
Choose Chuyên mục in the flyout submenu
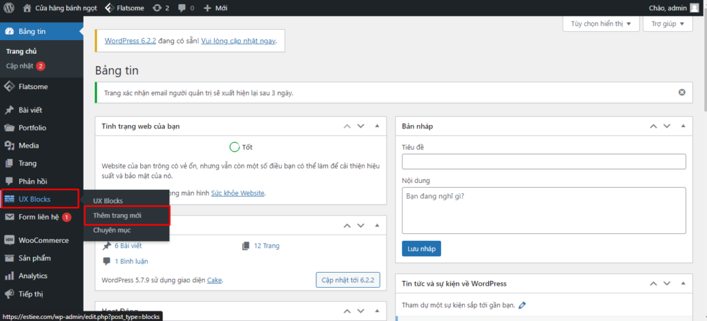coord(112,230)
